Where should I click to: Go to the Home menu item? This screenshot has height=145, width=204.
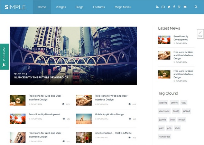[42, 7]
